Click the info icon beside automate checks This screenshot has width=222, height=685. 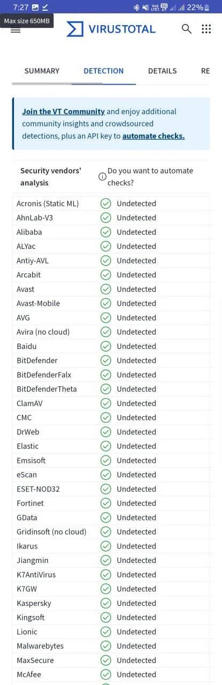tap(102, 177)
